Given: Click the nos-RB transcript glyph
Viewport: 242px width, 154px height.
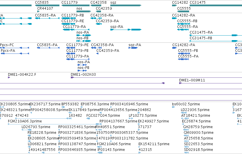Looking at the screenshot, I should [84, 41].
